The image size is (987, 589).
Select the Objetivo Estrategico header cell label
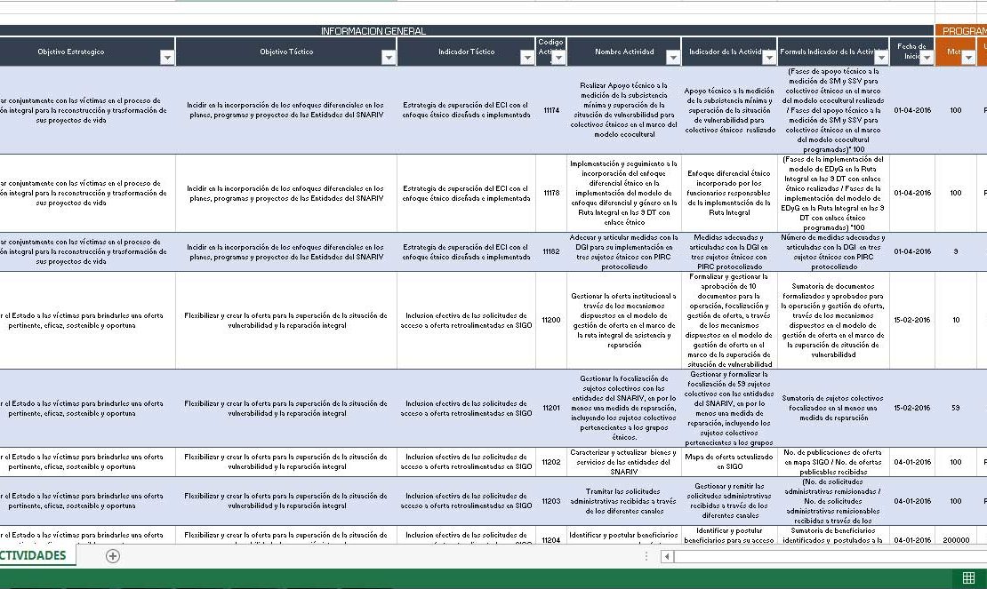(x=70, y=52)
